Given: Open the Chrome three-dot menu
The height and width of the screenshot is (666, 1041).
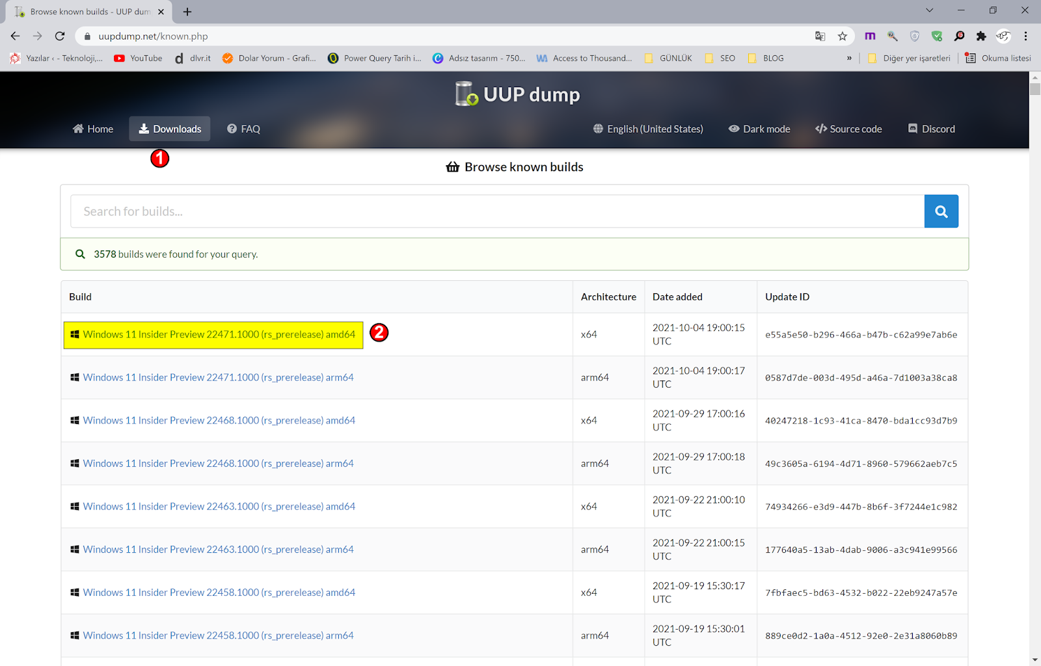Looking at the screenshot, I should (1025, 36).
